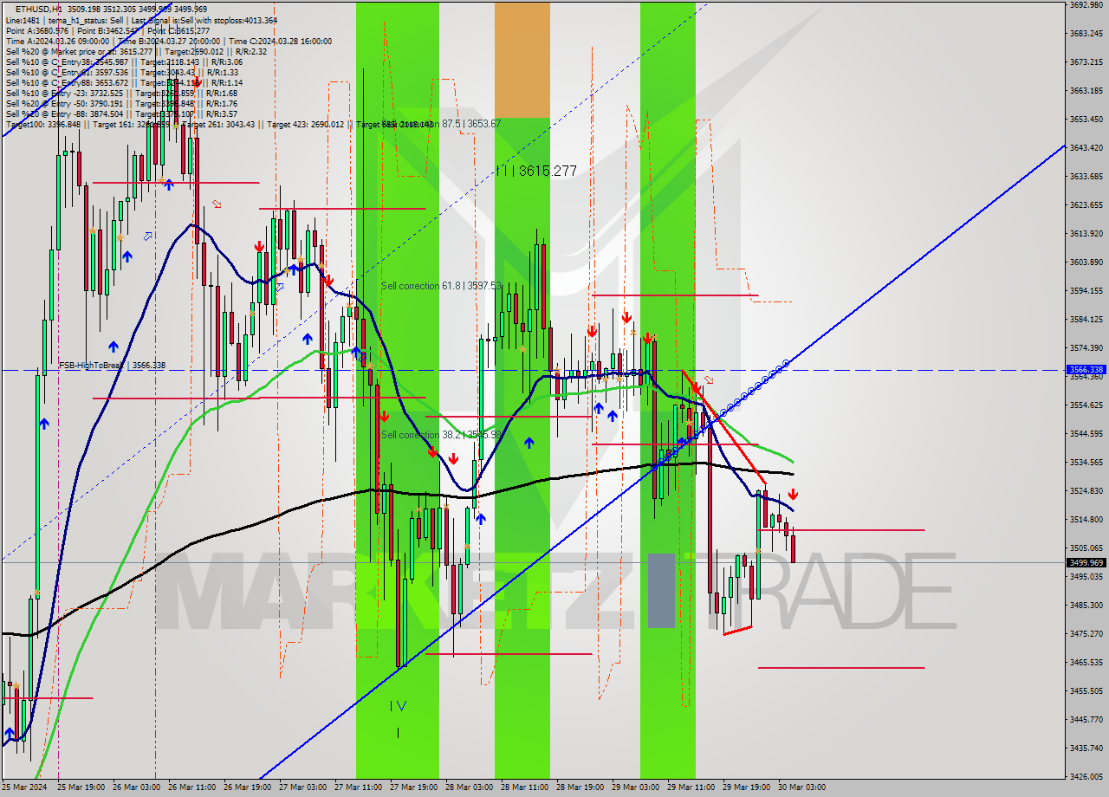Click the 3524.820 price axis value
1109x797 pixels.
1086,491
